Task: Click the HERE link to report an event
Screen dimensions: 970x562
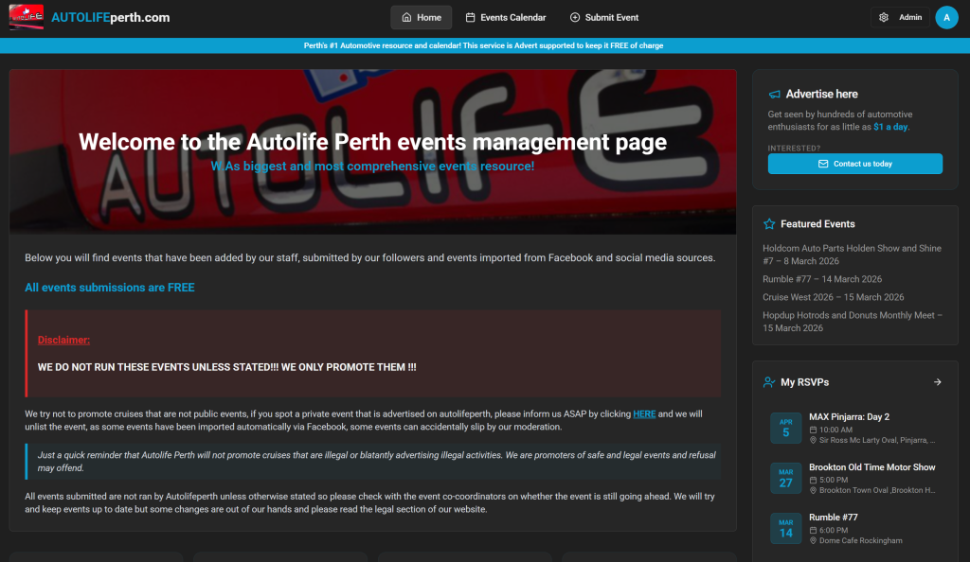Action: coord(644,414)
